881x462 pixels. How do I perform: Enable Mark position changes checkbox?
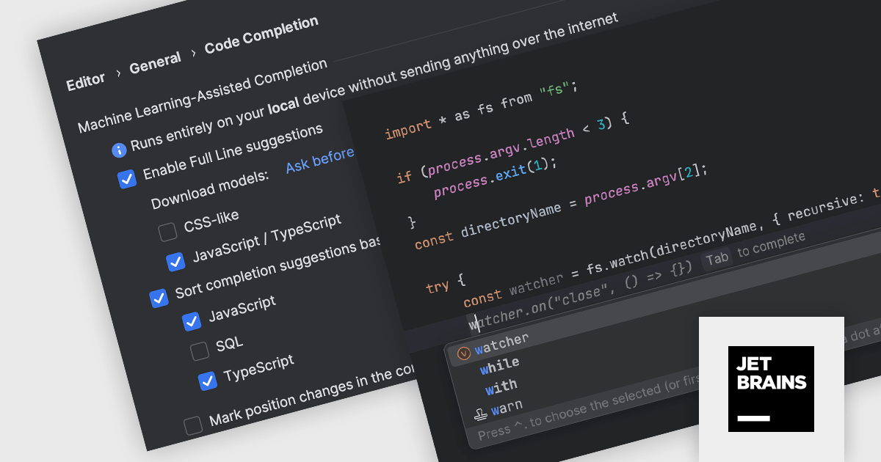193,425
